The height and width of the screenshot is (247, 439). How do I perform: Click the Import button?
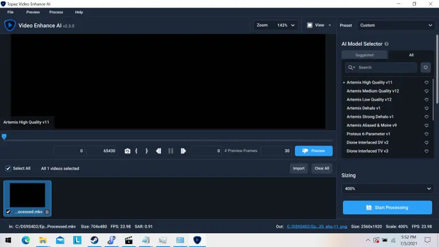tap(298, 168)
